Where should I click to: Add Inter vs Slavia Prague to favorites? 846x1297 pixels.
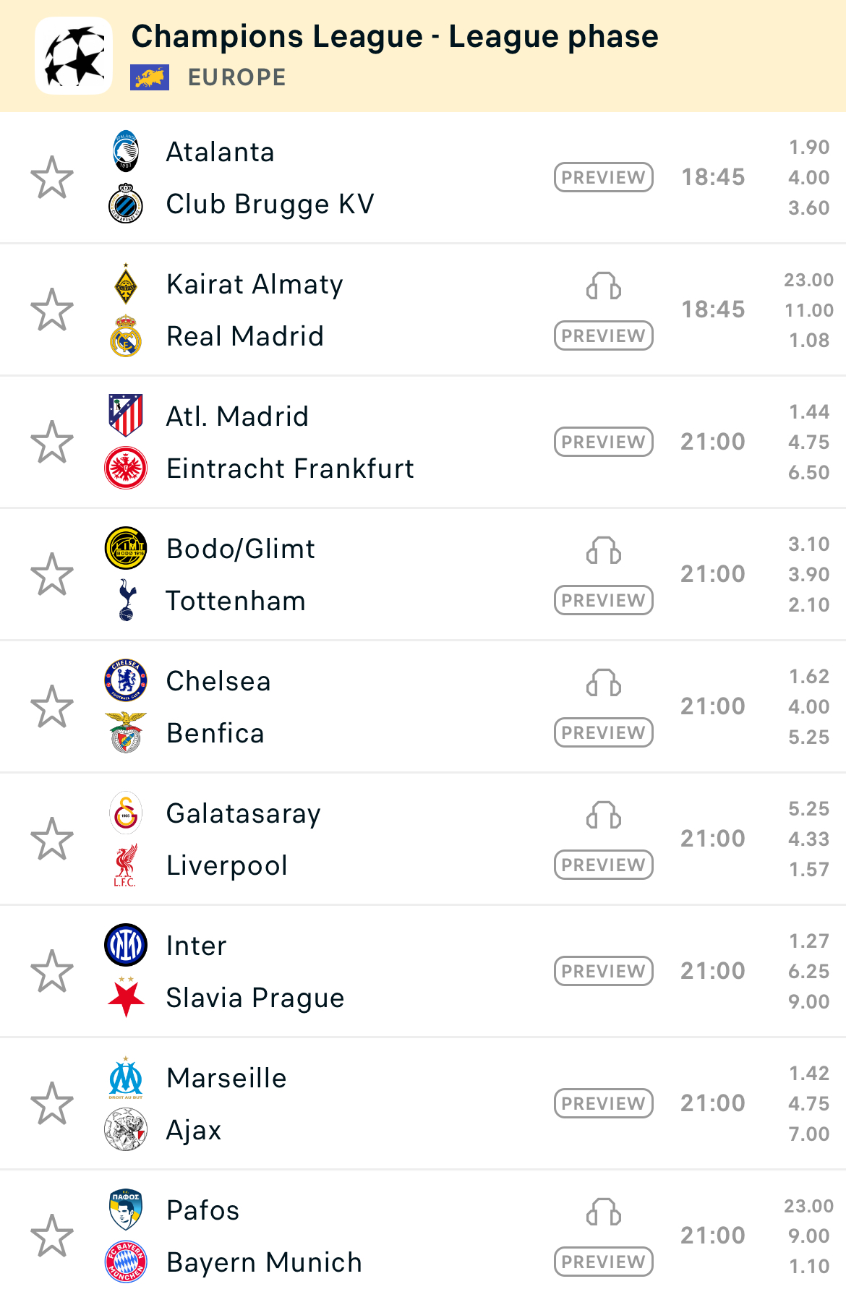click(52, 972)
